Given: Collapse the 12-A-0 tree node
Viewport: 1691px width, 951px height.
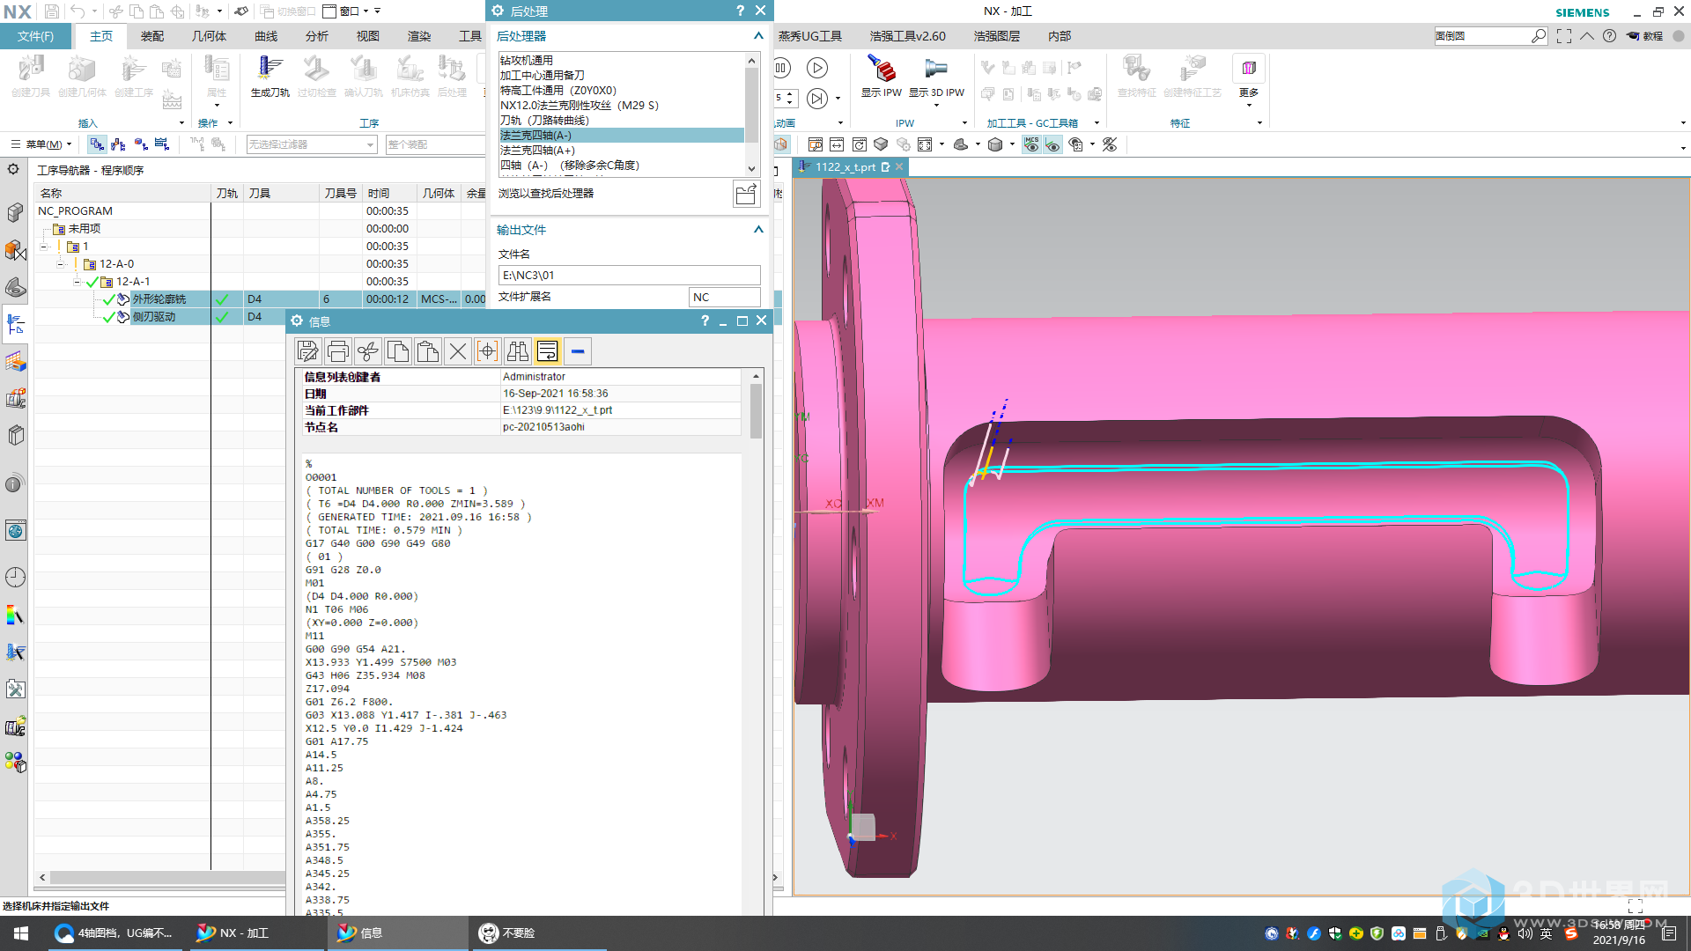Looking at the screenshot, I should pos(61,264).
